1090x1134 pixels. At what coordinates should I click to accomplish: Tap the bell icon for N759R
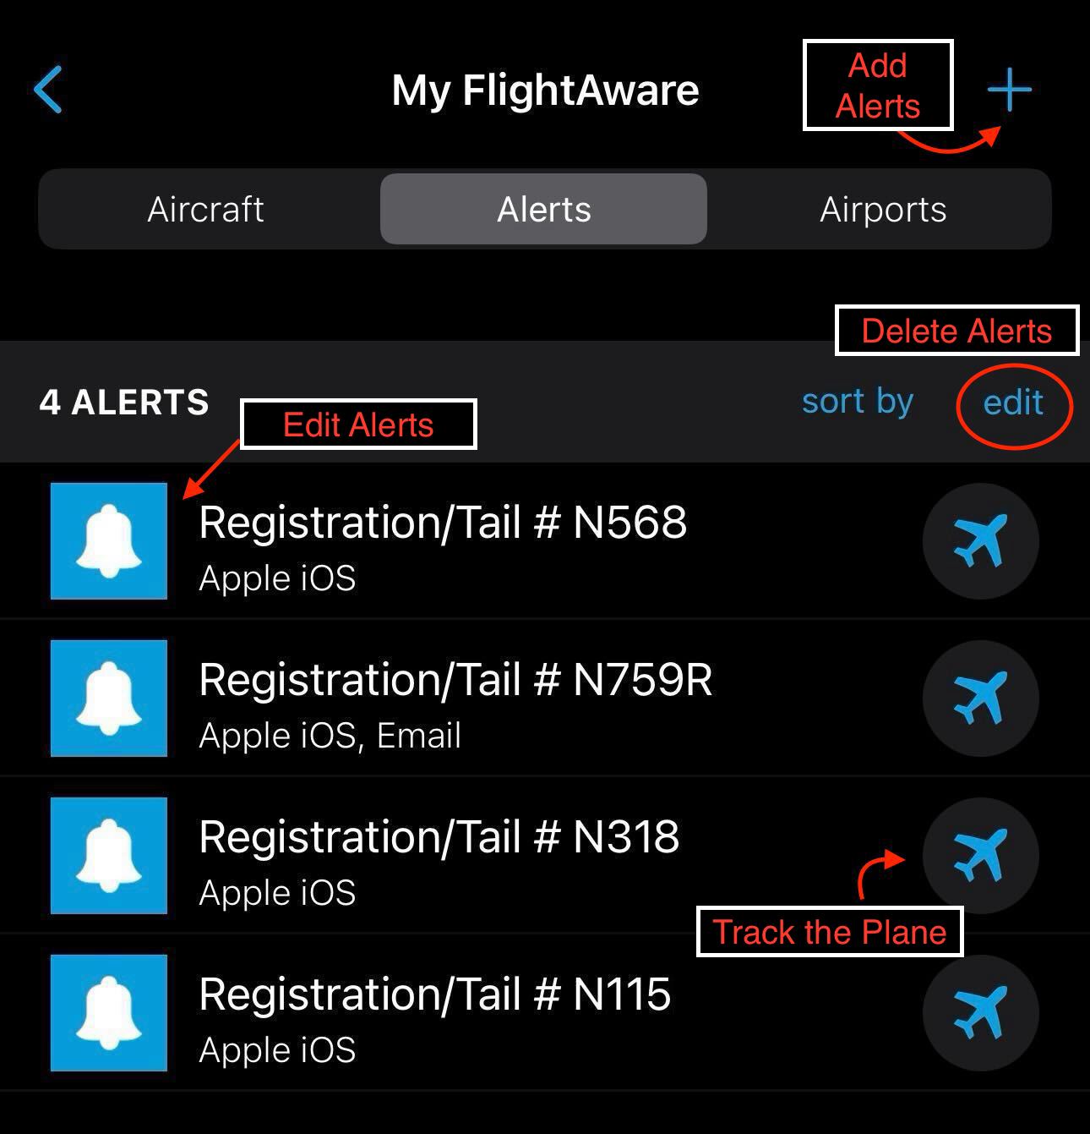[x=109, y=698]
